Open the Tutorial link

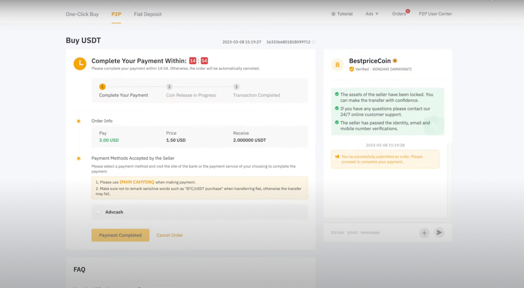(x=342, y=14)
